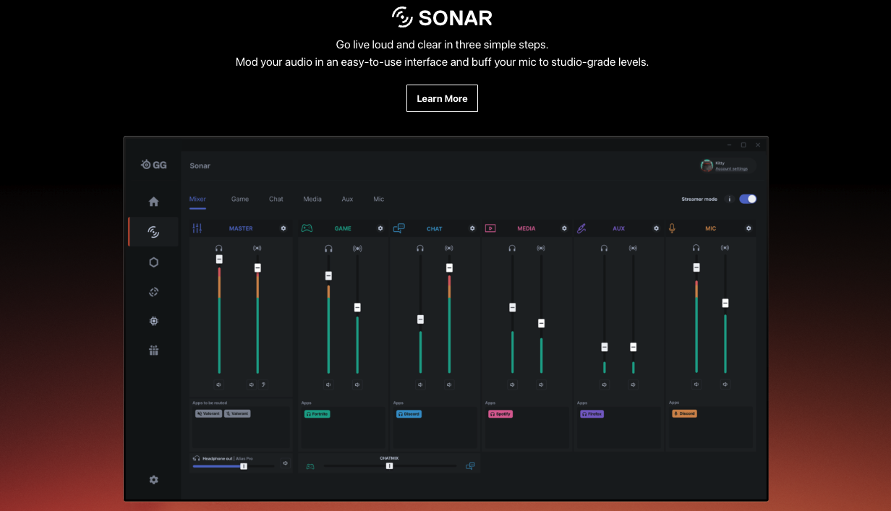Open MASTER channel gear settings
The width and height of the screenshot is (891, 511).
click(283, 228)
